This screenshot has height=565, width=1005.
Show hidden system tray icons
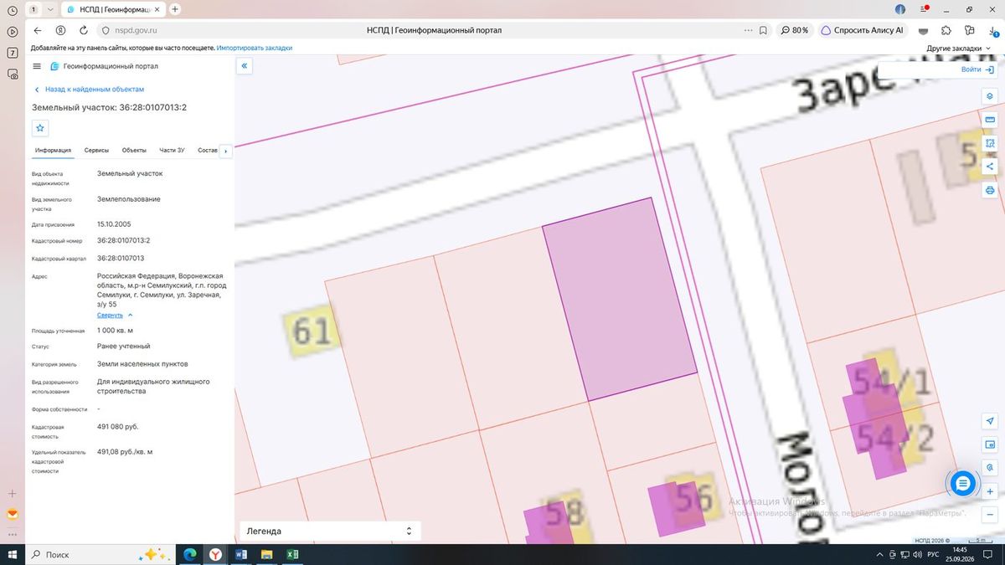point(879,554)
